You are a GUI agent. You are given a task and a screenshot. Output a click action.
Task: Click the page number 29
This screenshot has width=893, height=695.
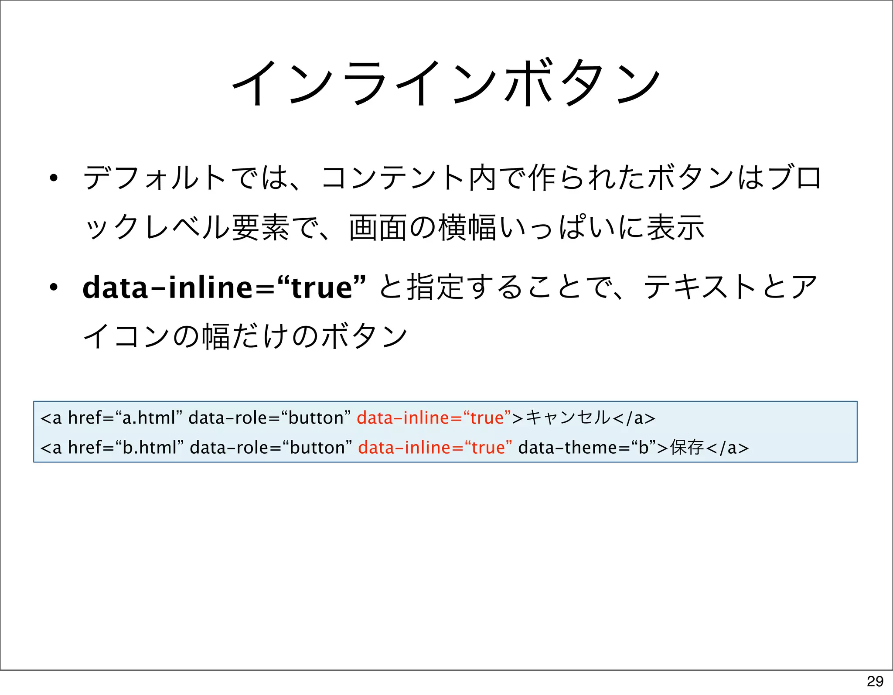tap(875, 681)
